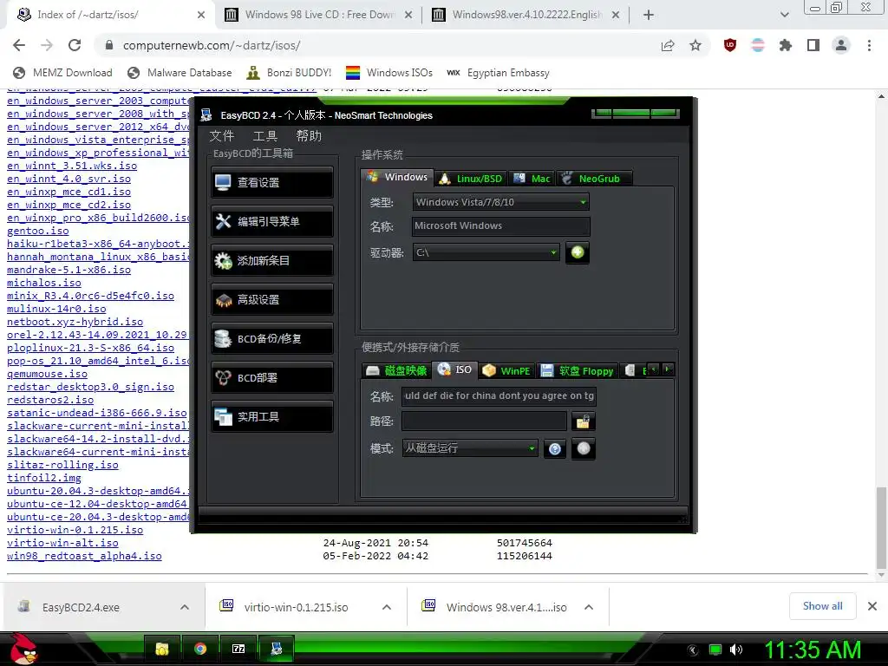Close the Index of /~dartz/isos/ tab
Image resolution: width=888 pixels, height=666 pixels.
pos(201,15)
